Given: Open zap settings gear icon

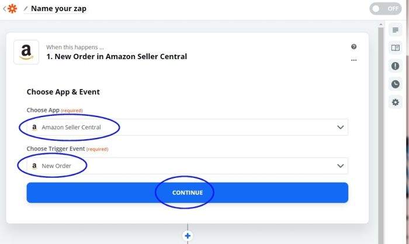Looking at the screenshot, I should [396, 102].
